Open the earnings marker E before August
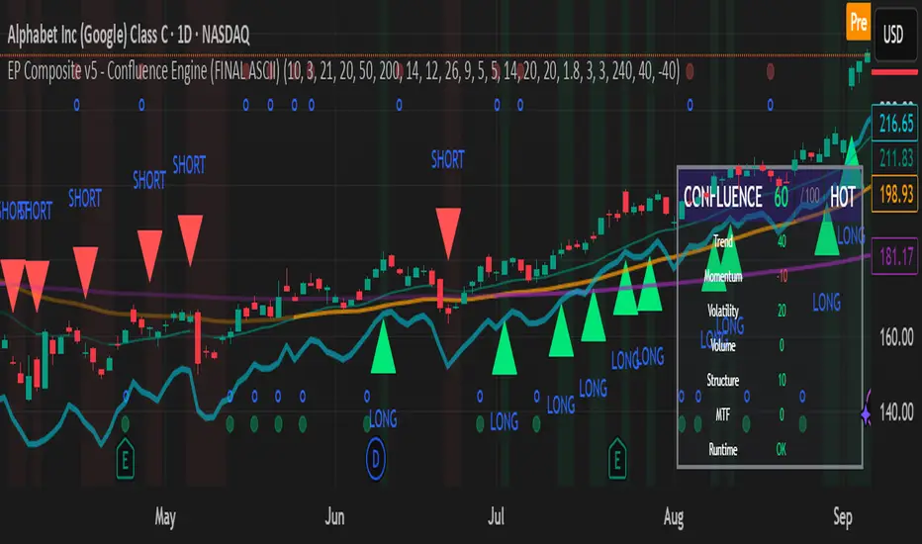This screenshot has width=922, height=544. tap(617, 458)
